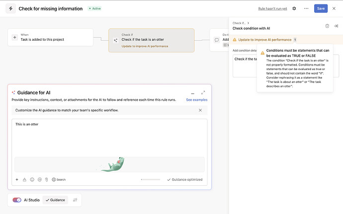343x214 pixels.
Task: Expand the Guidance for AI panel fullscreen
Action: (x=203, y=93)
